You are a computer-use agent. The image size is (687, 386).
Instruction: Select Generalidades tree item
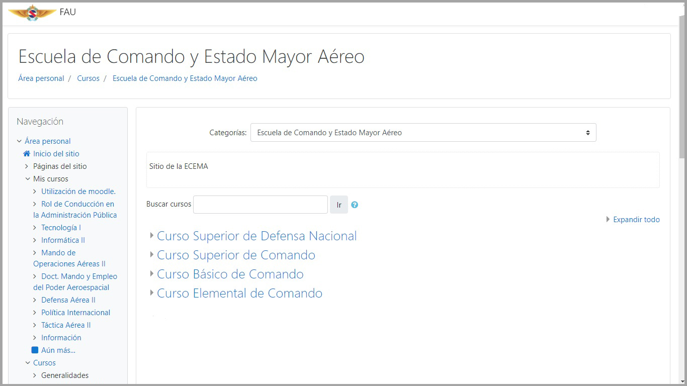click(65, 375)
